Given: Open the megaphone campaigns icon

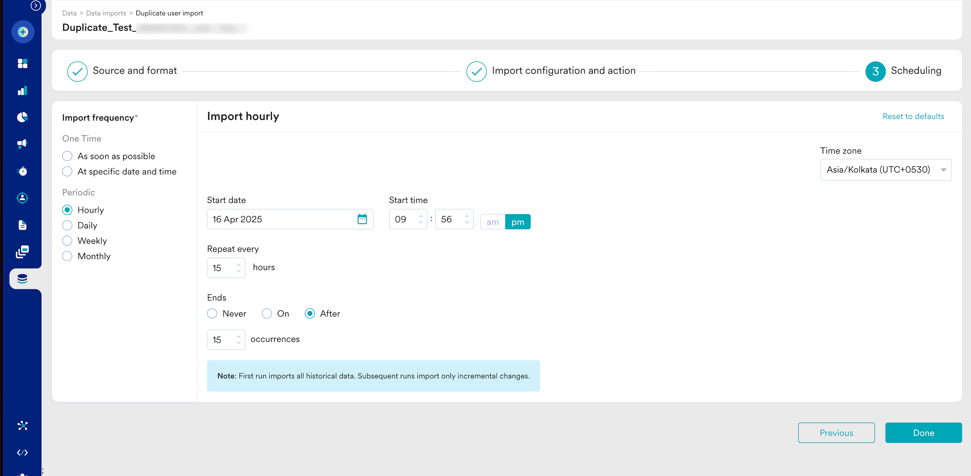Looking at the screenshot, I should (x=23, y=144).
